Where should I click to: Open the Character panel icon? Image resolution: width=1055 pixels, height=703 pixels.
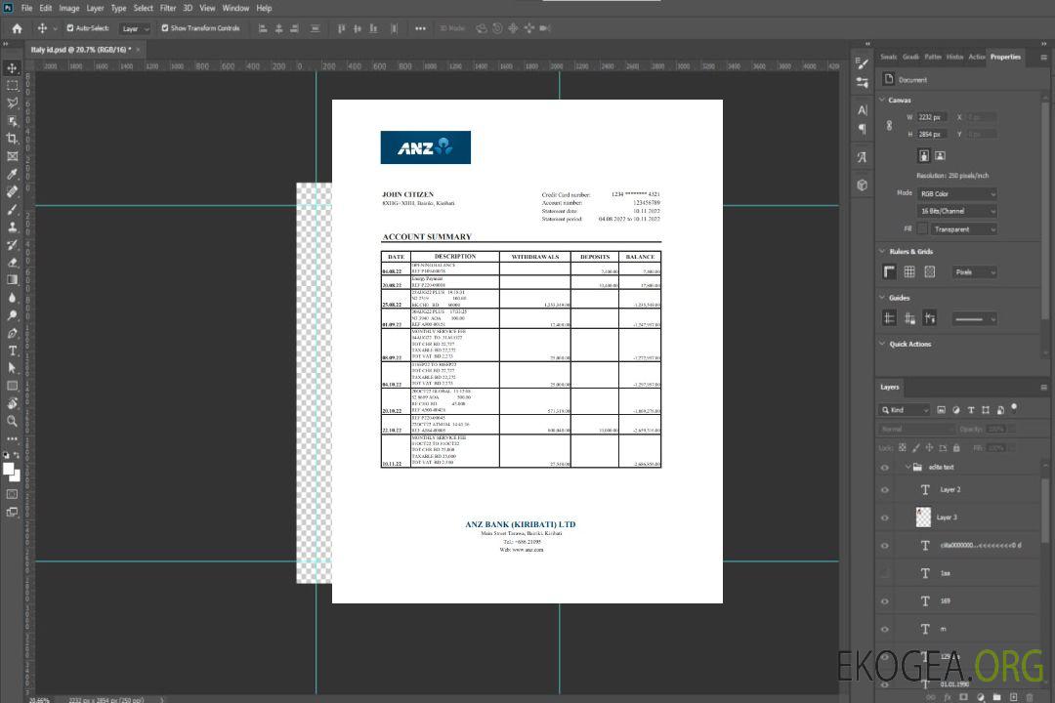(862, 110)
